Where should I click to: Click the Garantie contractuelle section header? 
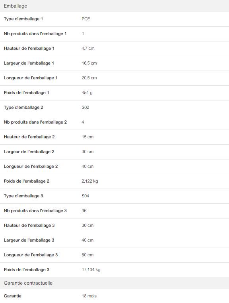tap(114, 283)
